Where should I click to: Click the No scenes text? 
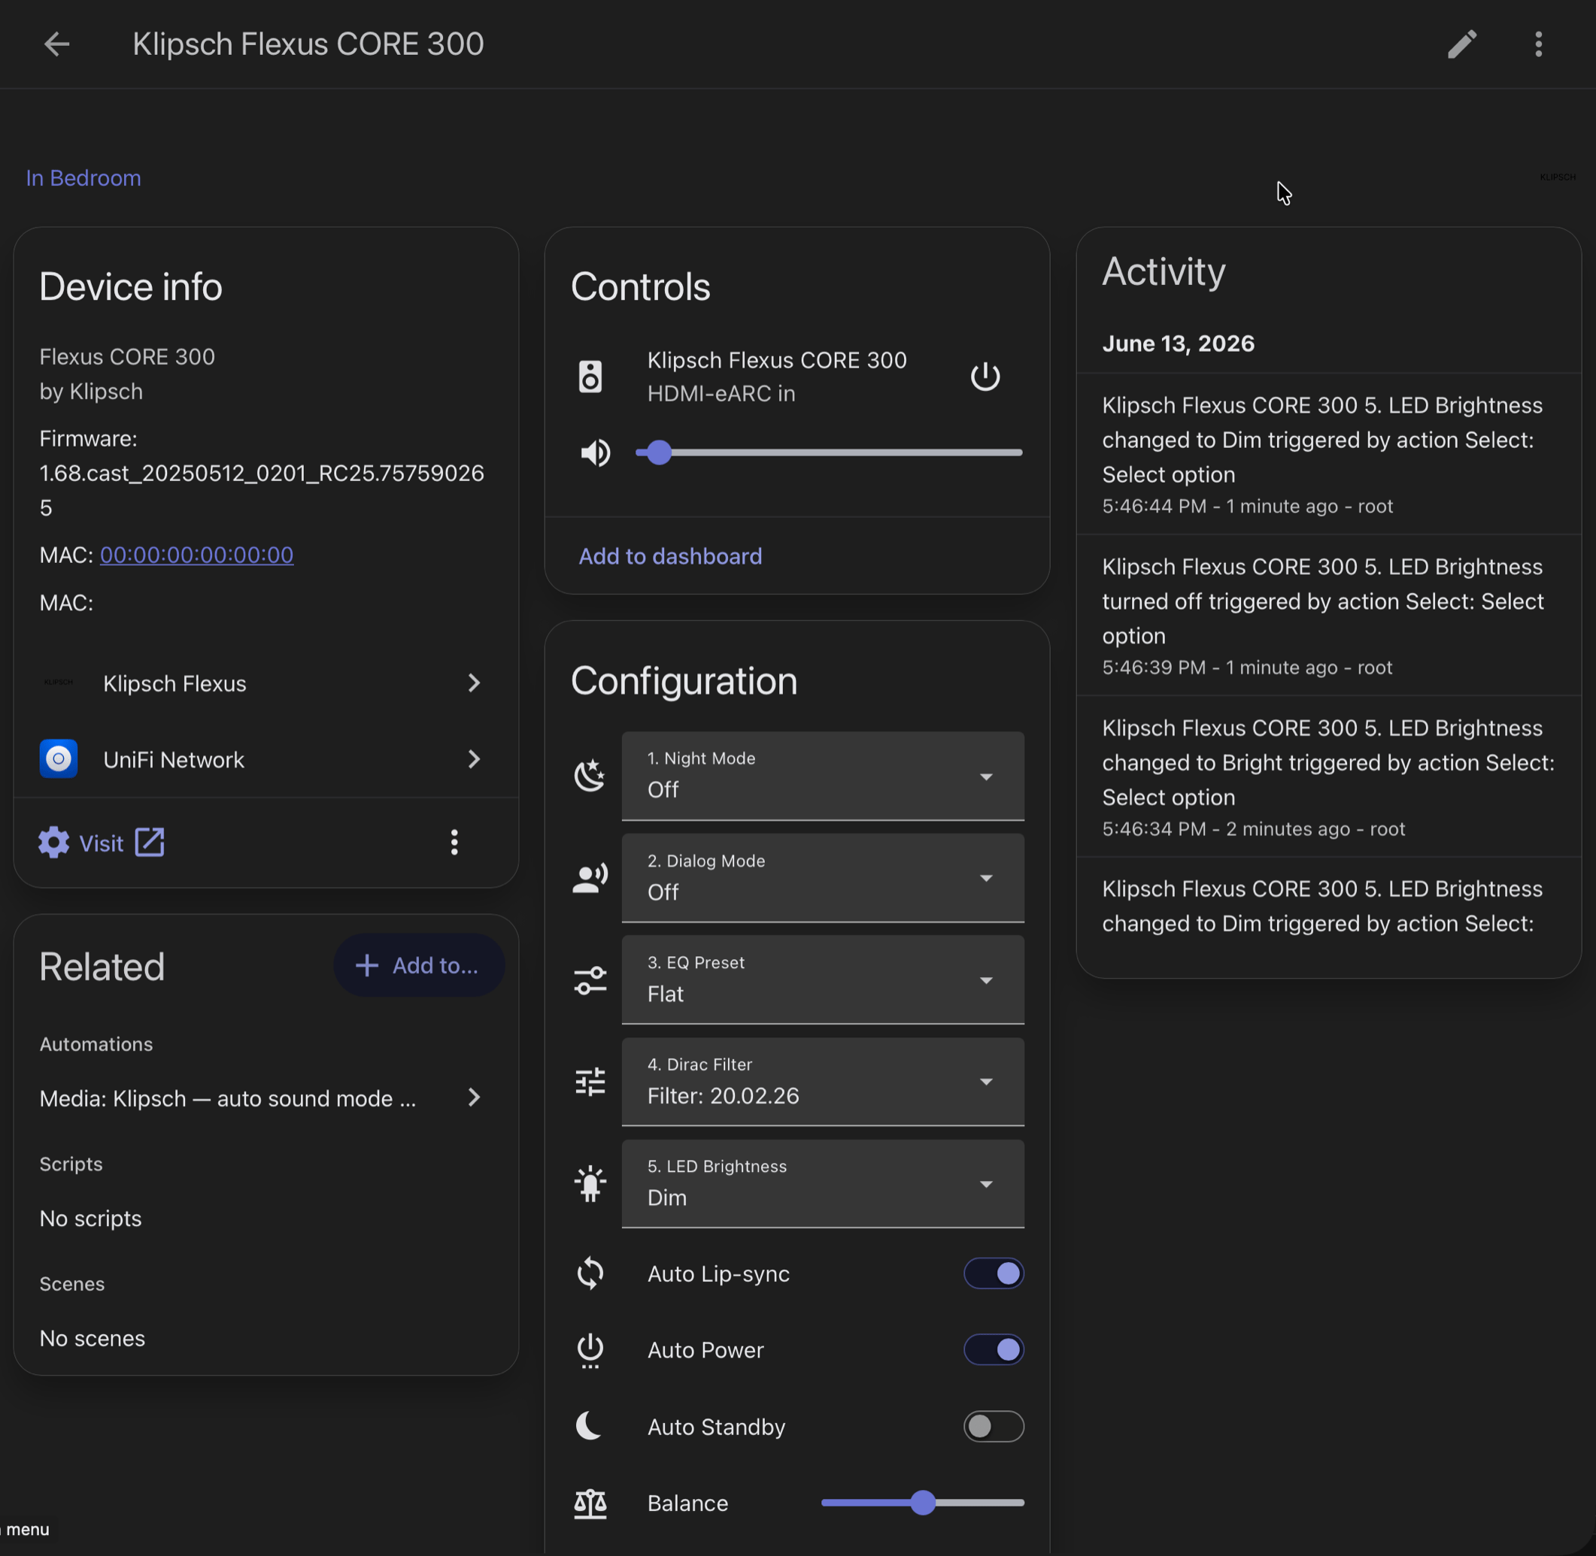click(x=93, y=1339)
